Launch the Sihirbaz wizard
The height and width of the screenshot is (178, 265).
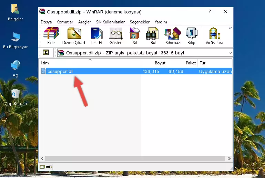(173, 36)
